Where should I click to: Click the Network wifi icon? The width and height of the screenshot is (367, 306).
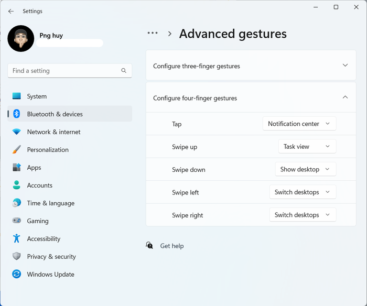[x=17, y=132]
